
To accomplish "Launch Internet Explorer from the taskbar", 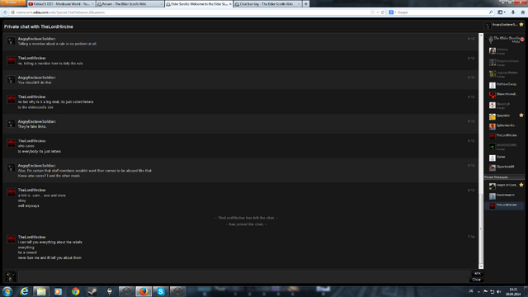I will tap(24, 291).
